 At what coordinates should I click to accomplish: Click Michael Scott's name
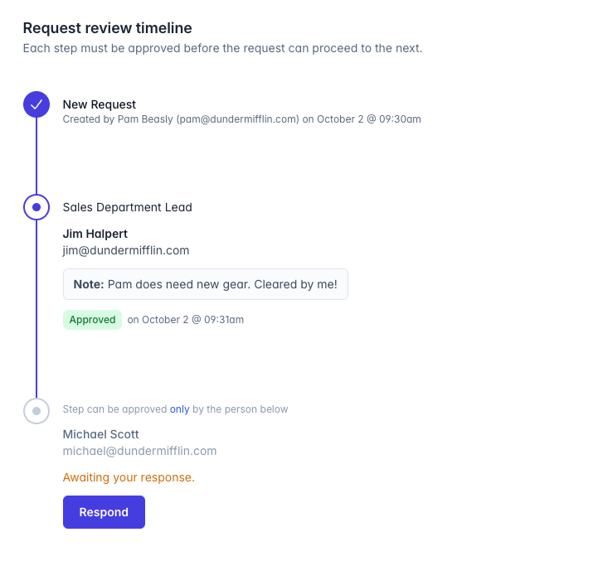coord(101,434)
